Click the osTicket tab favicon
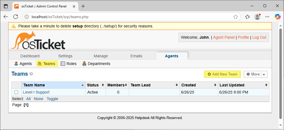284x130 pixels. click(x=16, y=6)
